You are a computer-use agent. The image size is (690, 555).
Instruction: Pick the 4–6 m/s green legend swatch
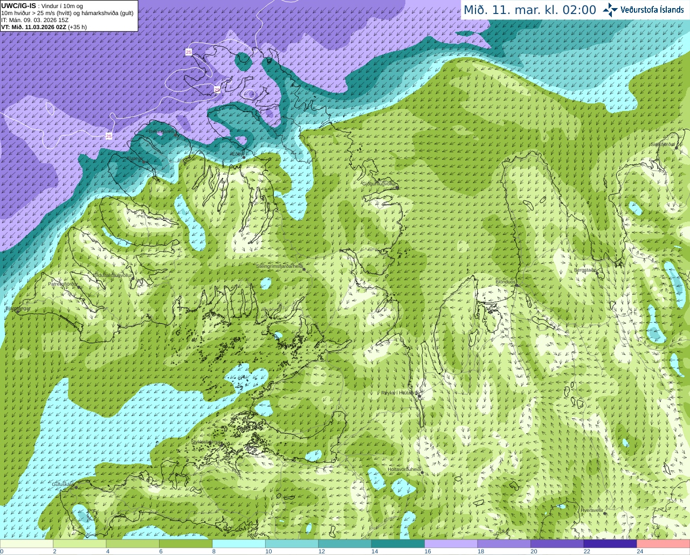[x=133, y=544]
